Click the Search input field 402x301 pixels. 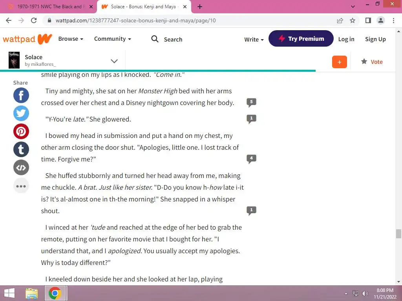[173, 40]
